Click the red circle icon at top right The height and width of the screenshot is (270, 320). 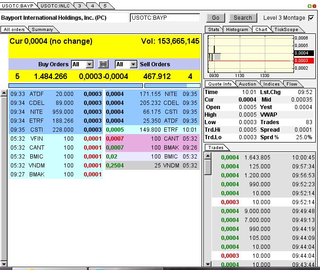pos(314,6)
